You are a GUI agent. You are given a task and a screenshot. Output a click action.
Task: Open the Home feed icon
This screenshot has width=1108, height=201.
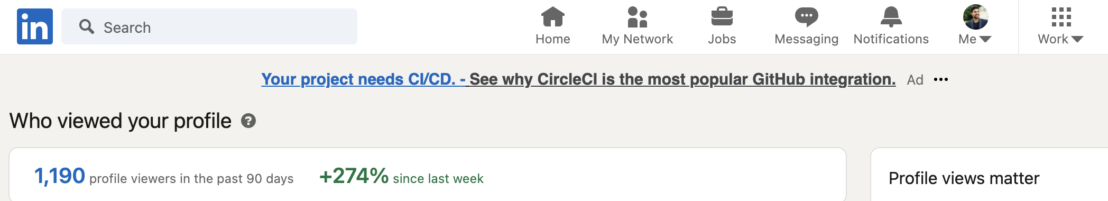(552, 17)
